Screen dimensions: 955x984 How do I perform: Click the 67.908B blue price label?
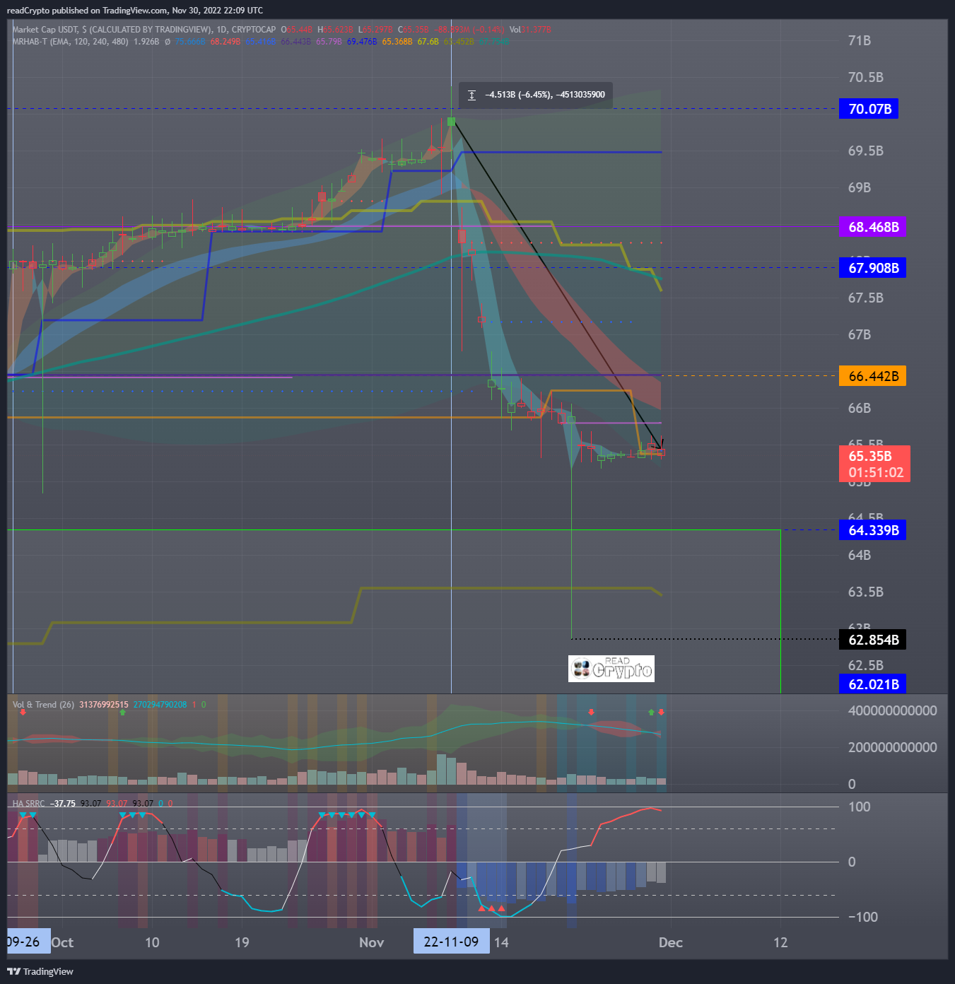tap(872, 268)
